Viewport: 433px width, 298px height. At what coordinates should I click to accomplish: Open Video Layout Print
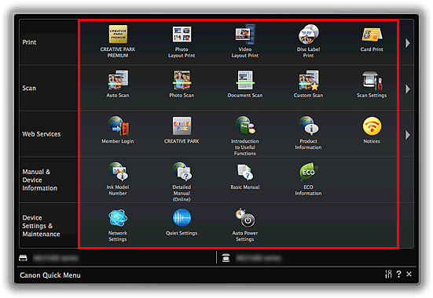[245, 42]
